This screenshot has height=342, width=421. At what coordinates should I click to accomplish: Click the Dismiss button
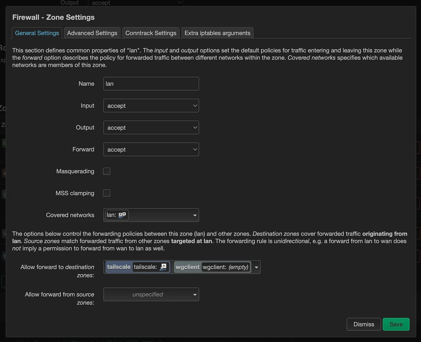point(364,324)
